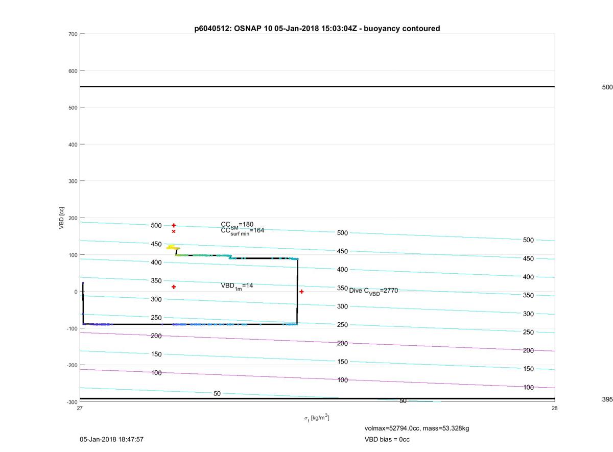The width and height of the screenshot is (613, 452).
Task: Click the y-axis tick label "-300"
Action: (x=72, y=402)
